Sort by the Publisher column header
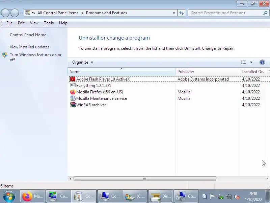 tap(208, 72)
